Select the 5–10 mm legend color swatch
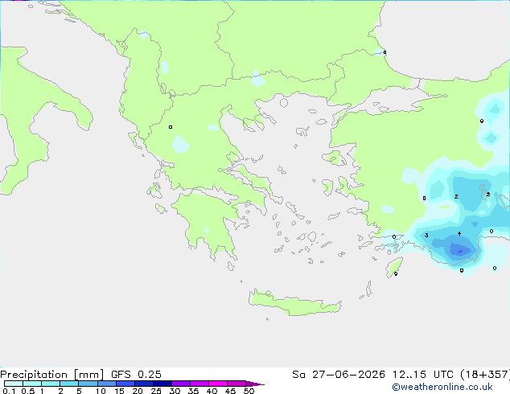 pos(88,384)
